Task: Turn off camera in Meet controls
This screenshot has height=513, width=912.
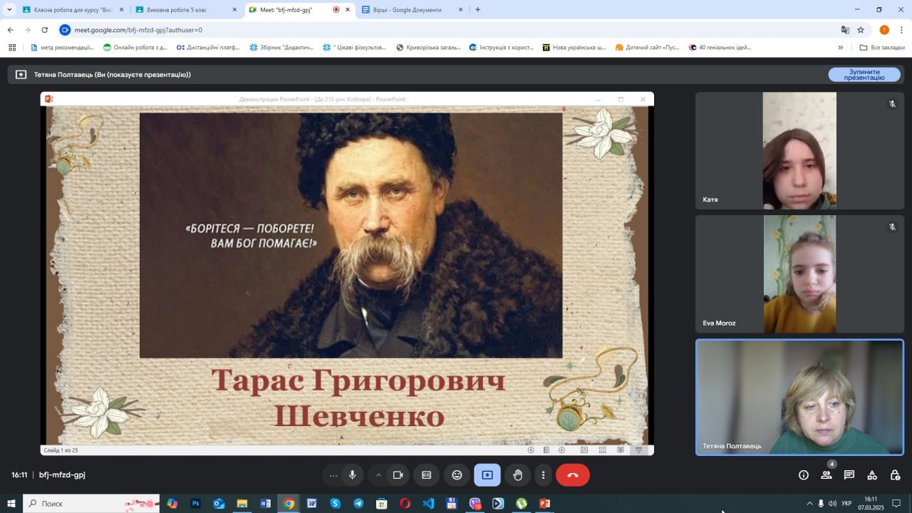Action: (x=398, y=475)
